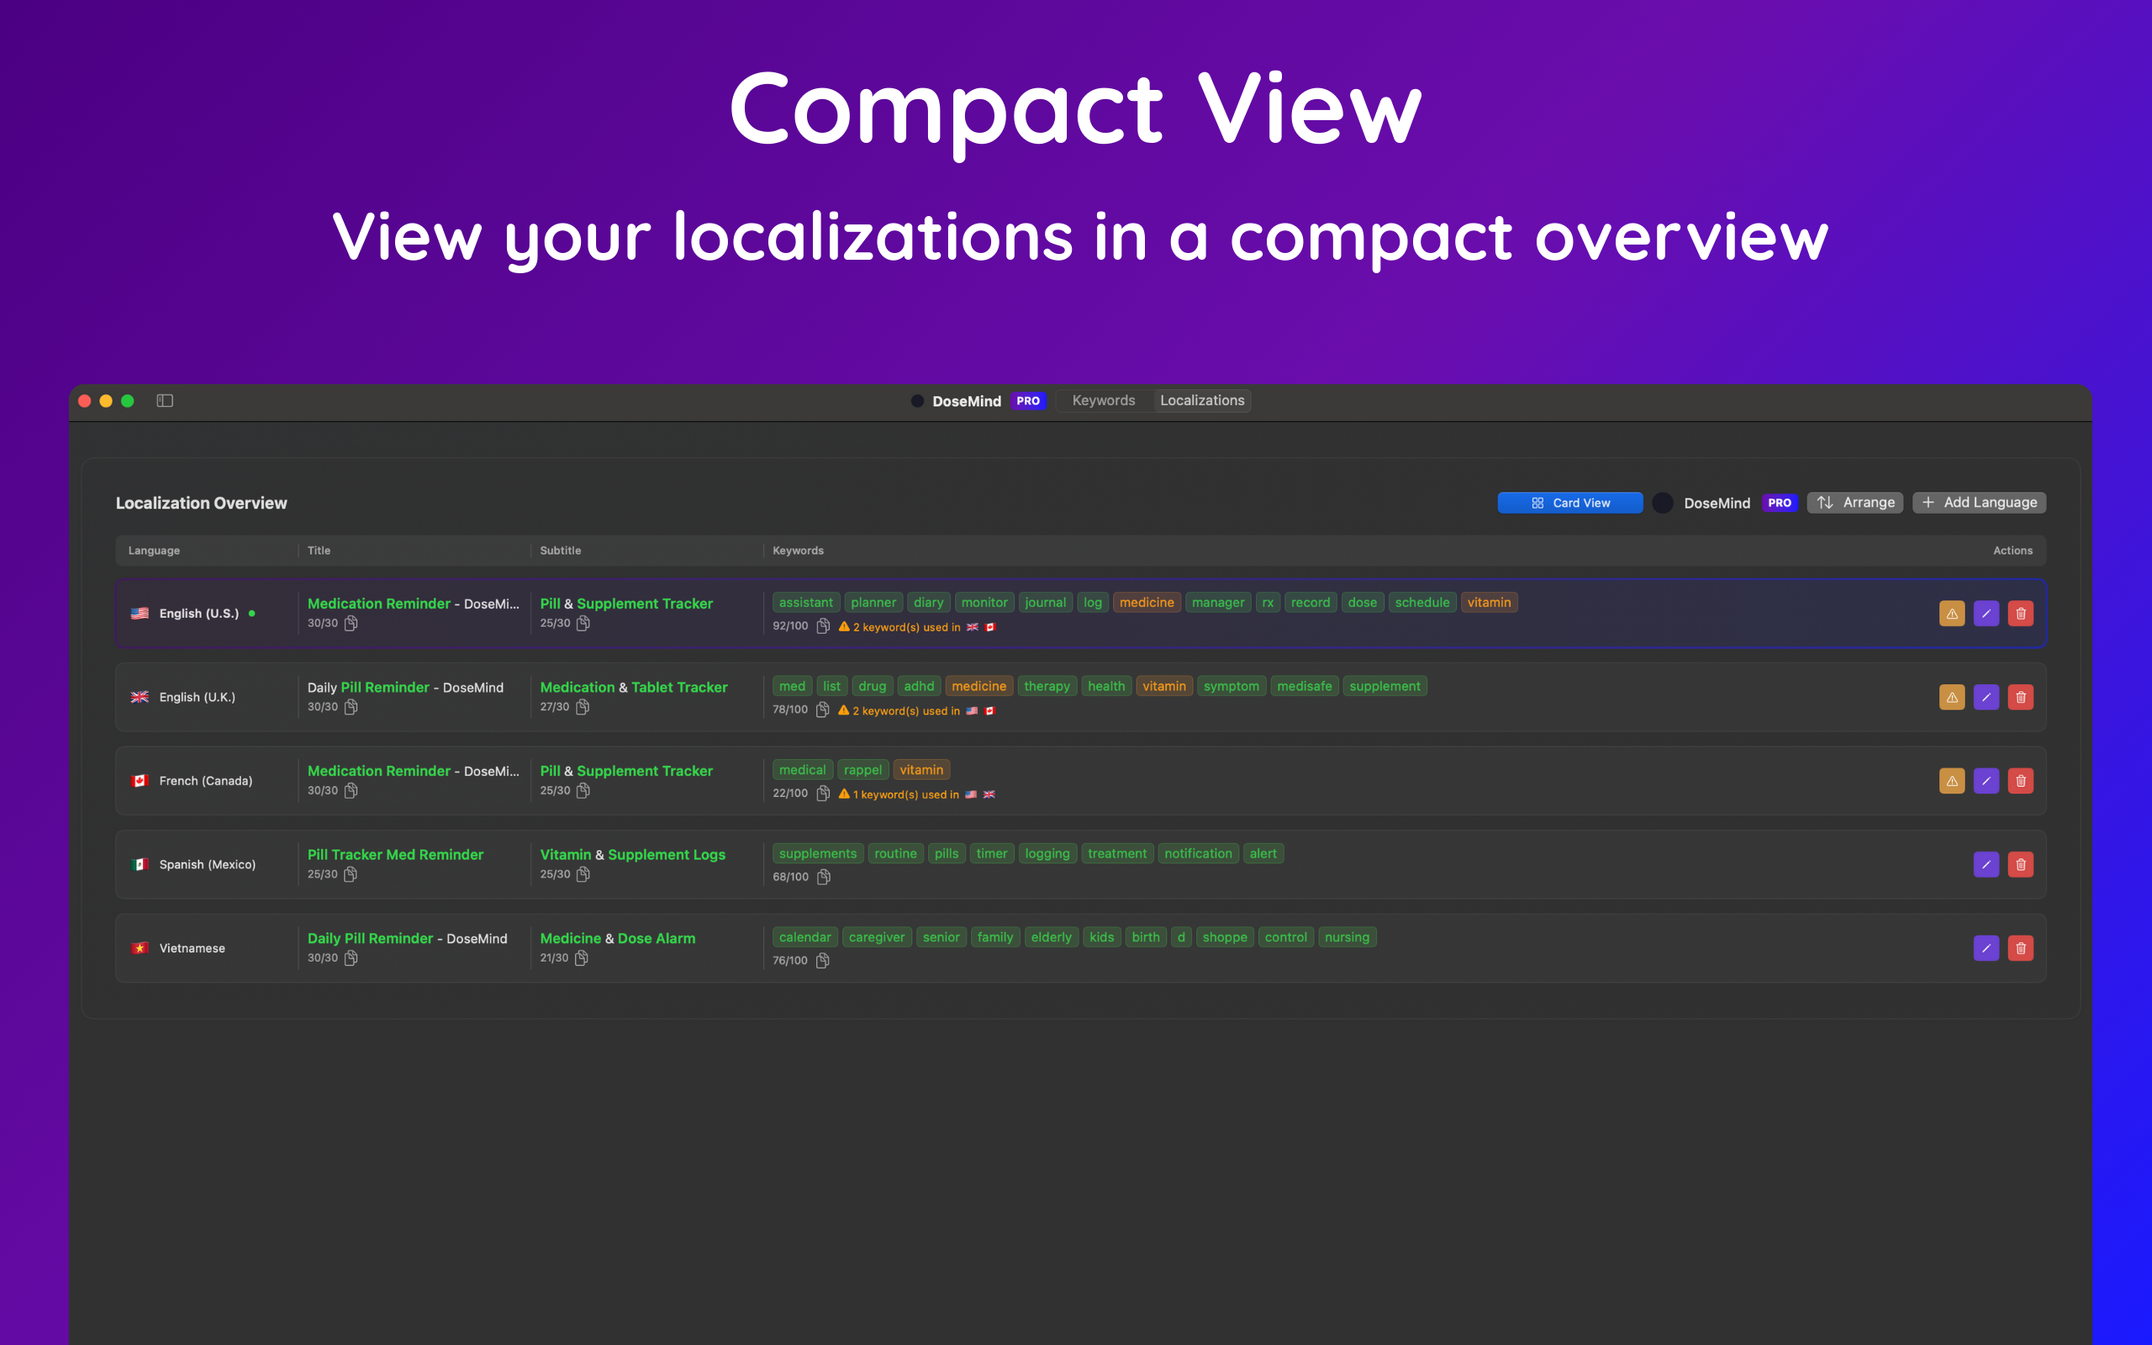Click the '1 keyword(s) used in' warning text
This screenshot has height=1345, width=2152.
coord(916,794)
